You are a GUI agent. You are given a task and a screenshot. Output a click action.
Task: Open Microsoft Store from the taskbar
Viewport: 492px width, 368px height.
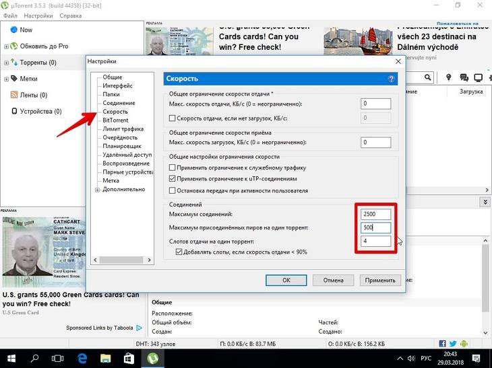pos(129,359)
